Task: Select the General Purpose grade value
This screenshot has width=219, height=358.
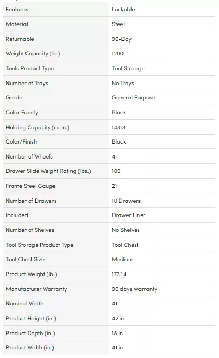Action: tap(134, 98)
